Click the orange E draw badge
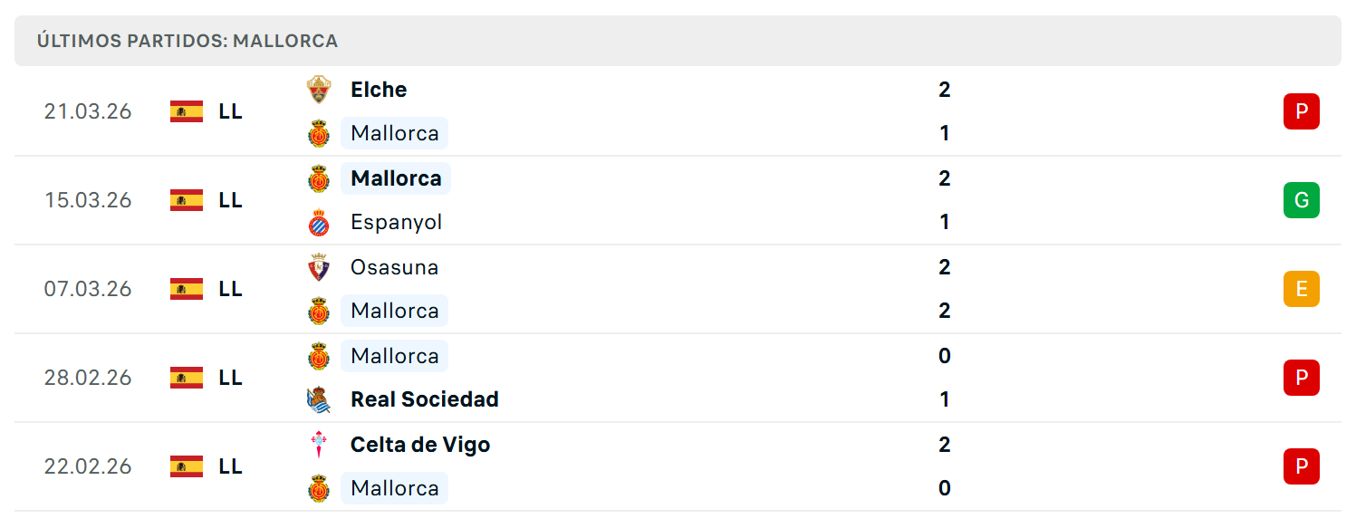1356x528 pixels. (1301, 289)
